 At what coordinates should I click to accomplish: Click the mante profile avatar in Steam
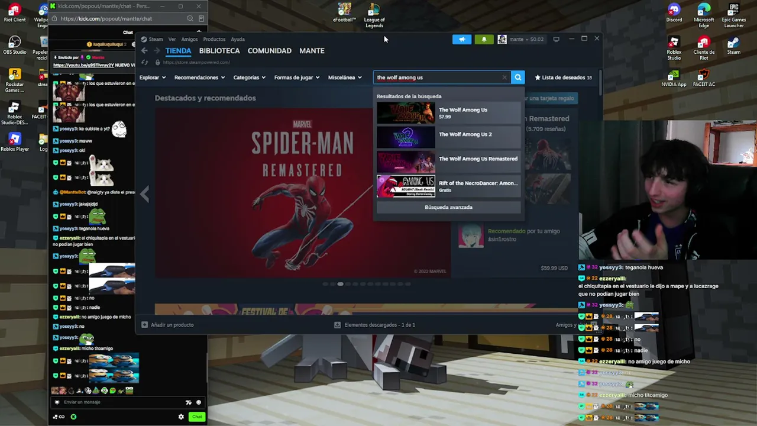502,40
